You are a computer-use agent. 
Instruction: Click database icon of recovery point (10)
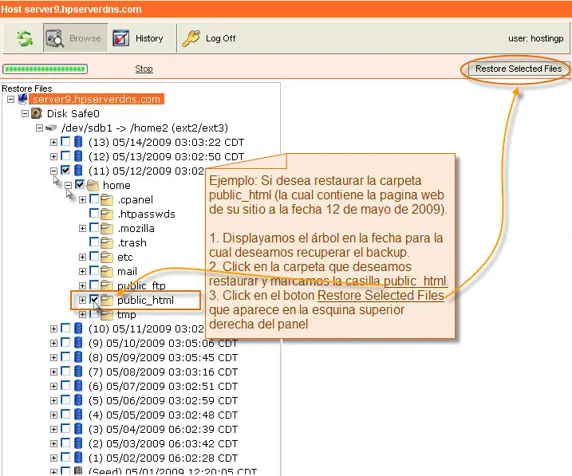[78, 328]
